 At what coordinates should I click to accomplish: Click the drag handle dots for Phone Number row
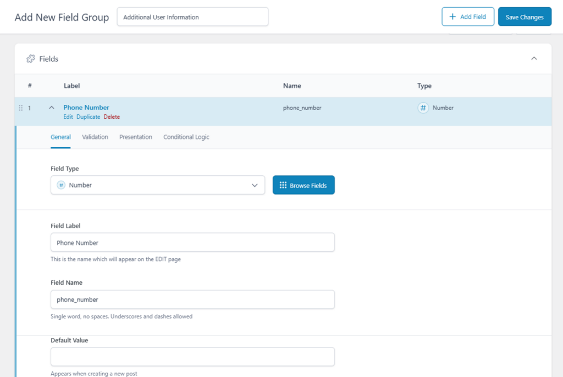click(20, 108)
